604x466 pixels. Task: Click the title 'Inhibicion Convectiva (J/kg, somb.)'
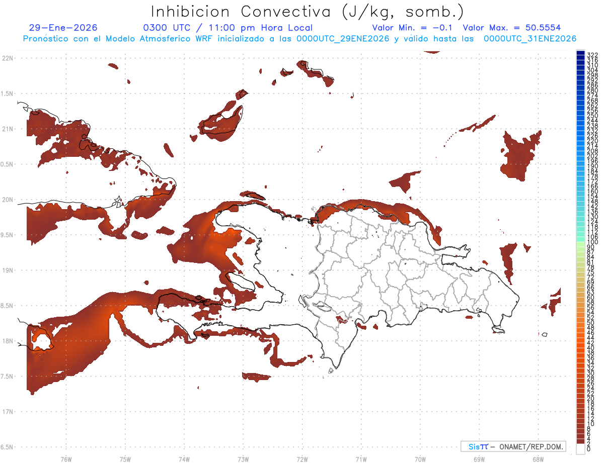(308, 12)
